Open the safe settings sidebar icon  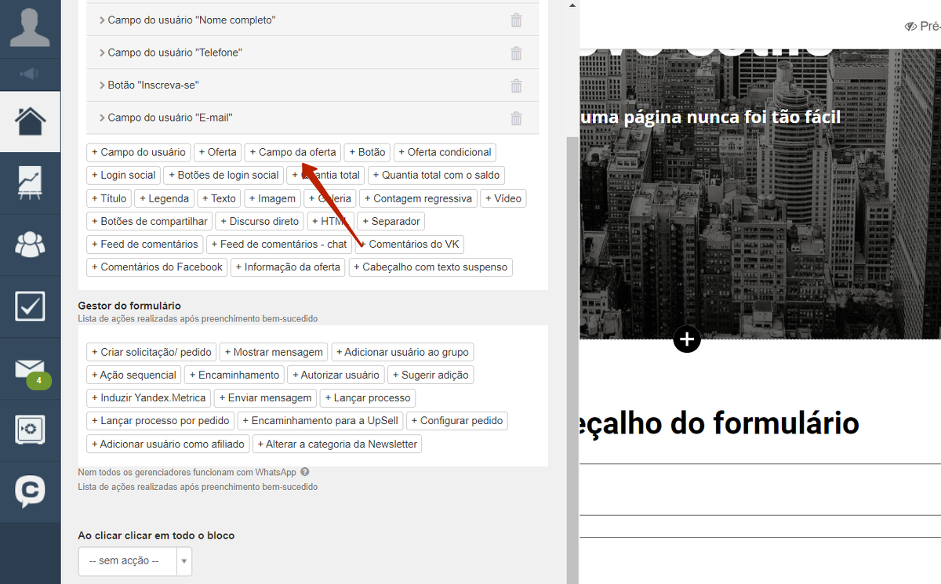click(30, 429)
